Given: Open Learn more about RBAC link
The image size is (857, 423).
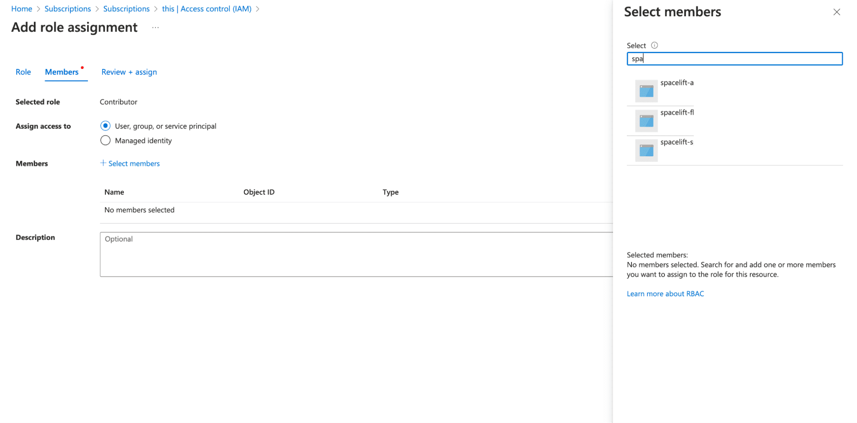Looking at the screenshot, I should click(x=665, y=294).
